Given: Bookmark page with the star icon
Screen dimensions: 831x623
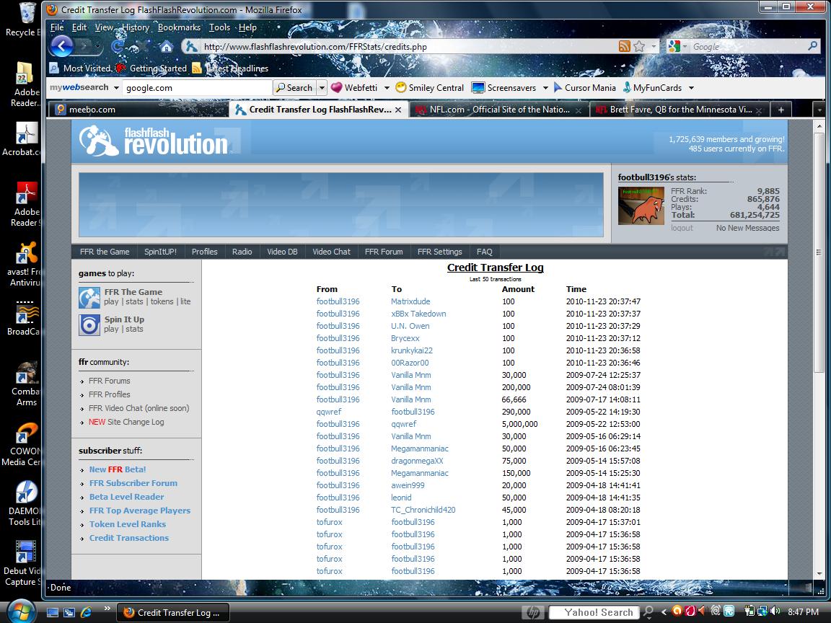Looking at the screenshot, I should point(639,47).
